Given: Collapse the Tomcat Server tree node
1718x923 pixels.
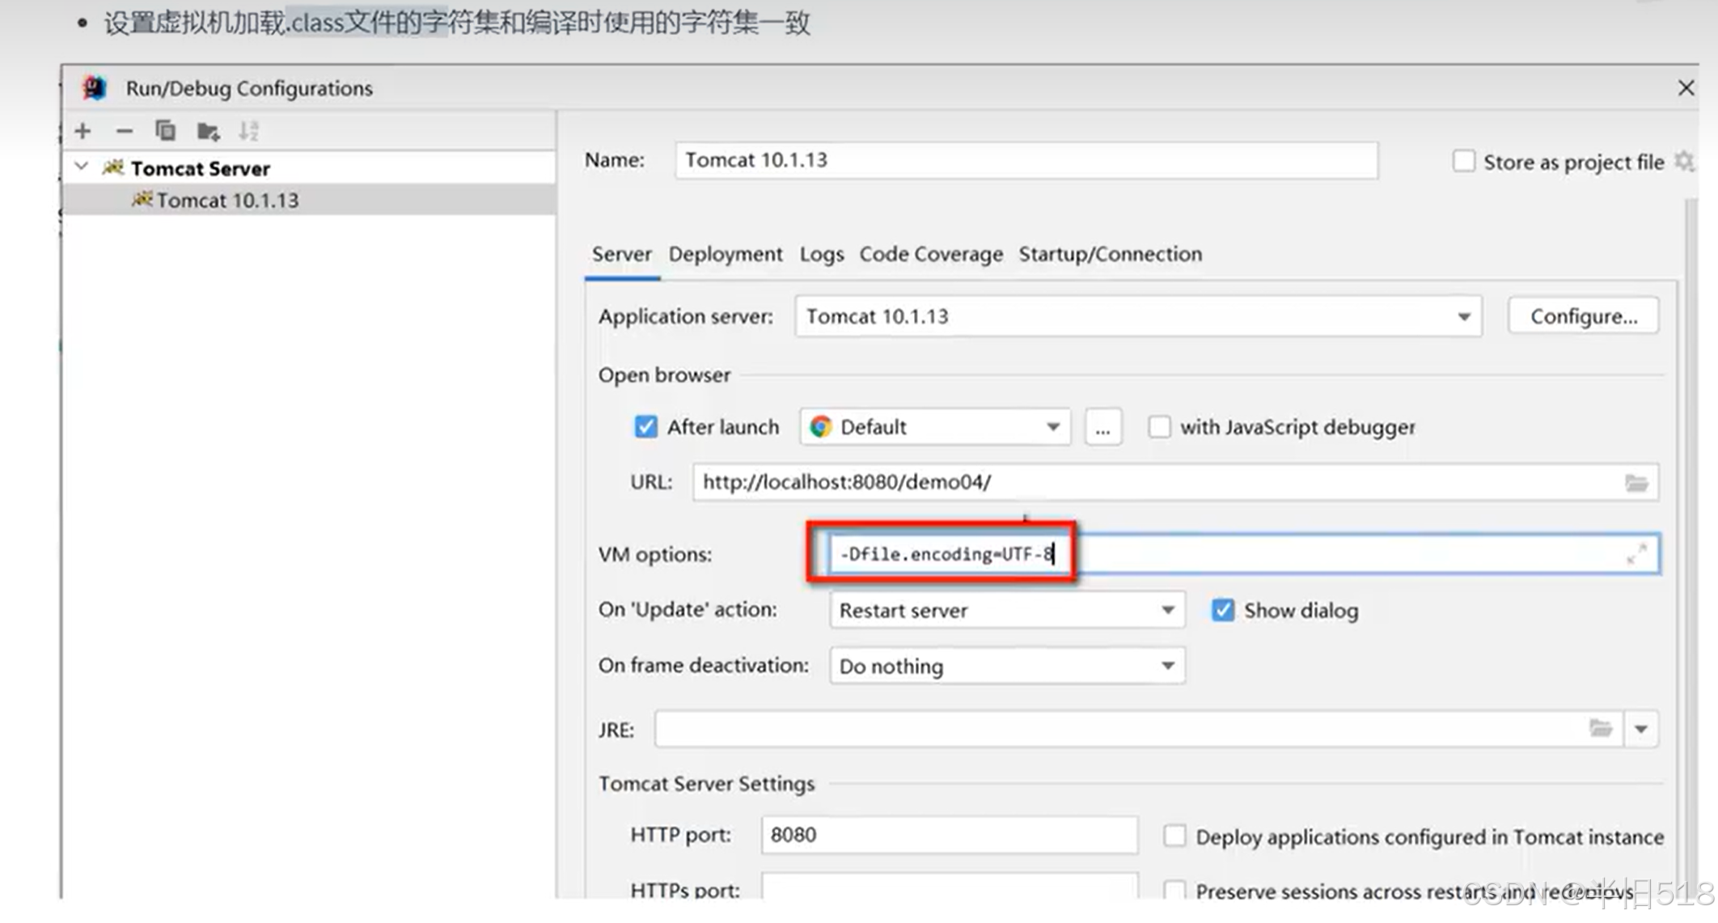Looking at the screenshot, I should point(81,167).
